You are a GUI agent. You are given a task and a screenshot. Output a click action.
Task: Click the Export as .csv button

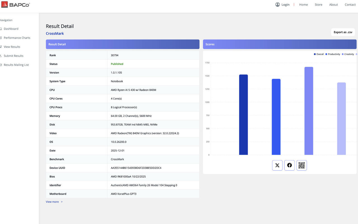tap(343, 32)
